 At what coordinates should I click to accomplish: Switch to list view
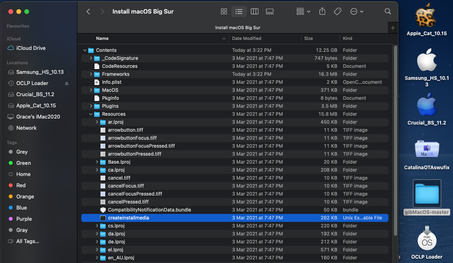(239, 12)
